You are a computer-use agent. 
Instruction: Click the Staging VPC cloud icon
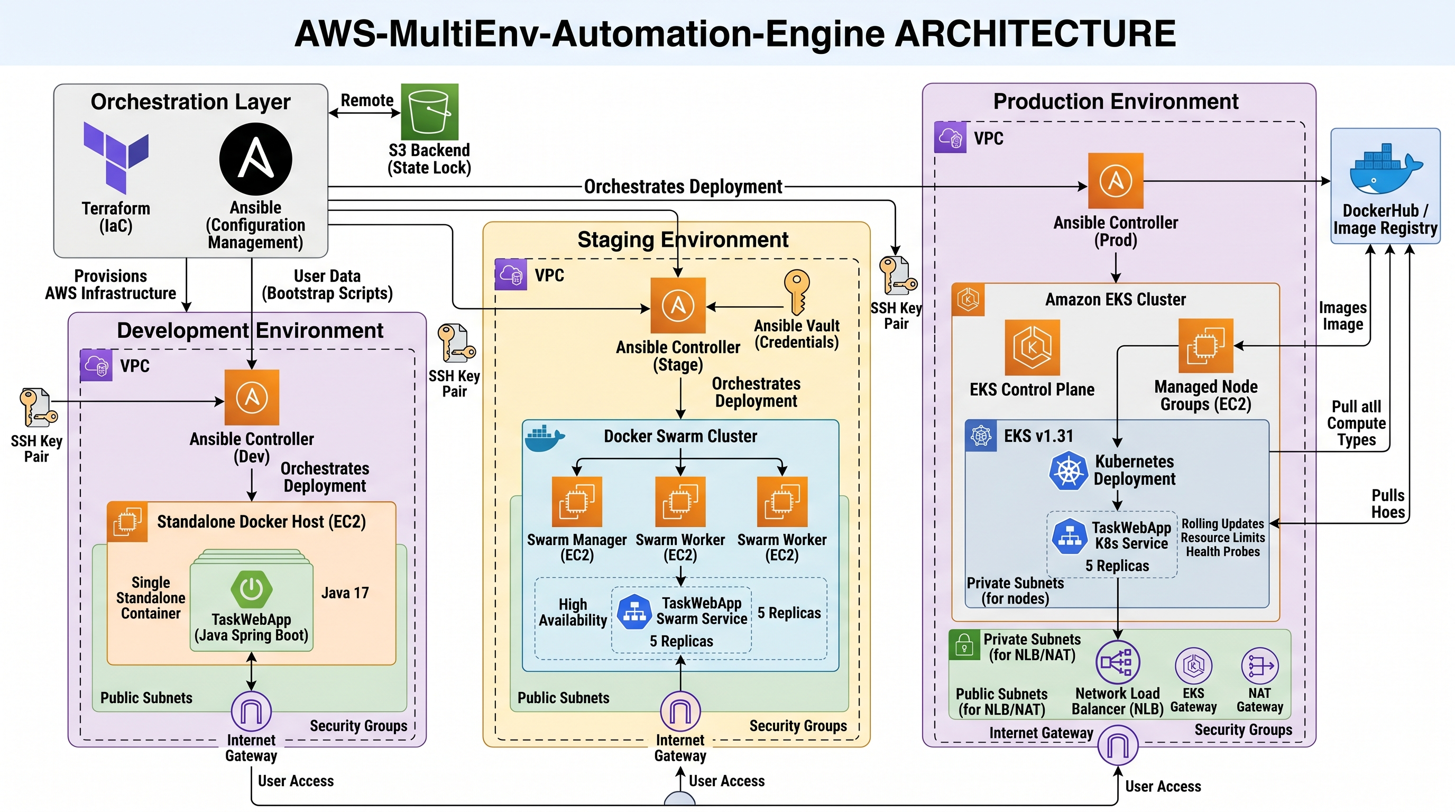pyautogui.click(x=511, y=274)
